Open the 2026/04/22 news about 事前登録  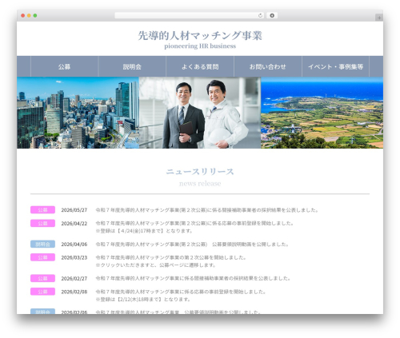pyautogui.click(x=194, y=223)
